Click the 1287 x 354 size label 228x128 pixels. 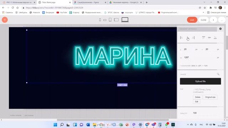coord(122,85)
